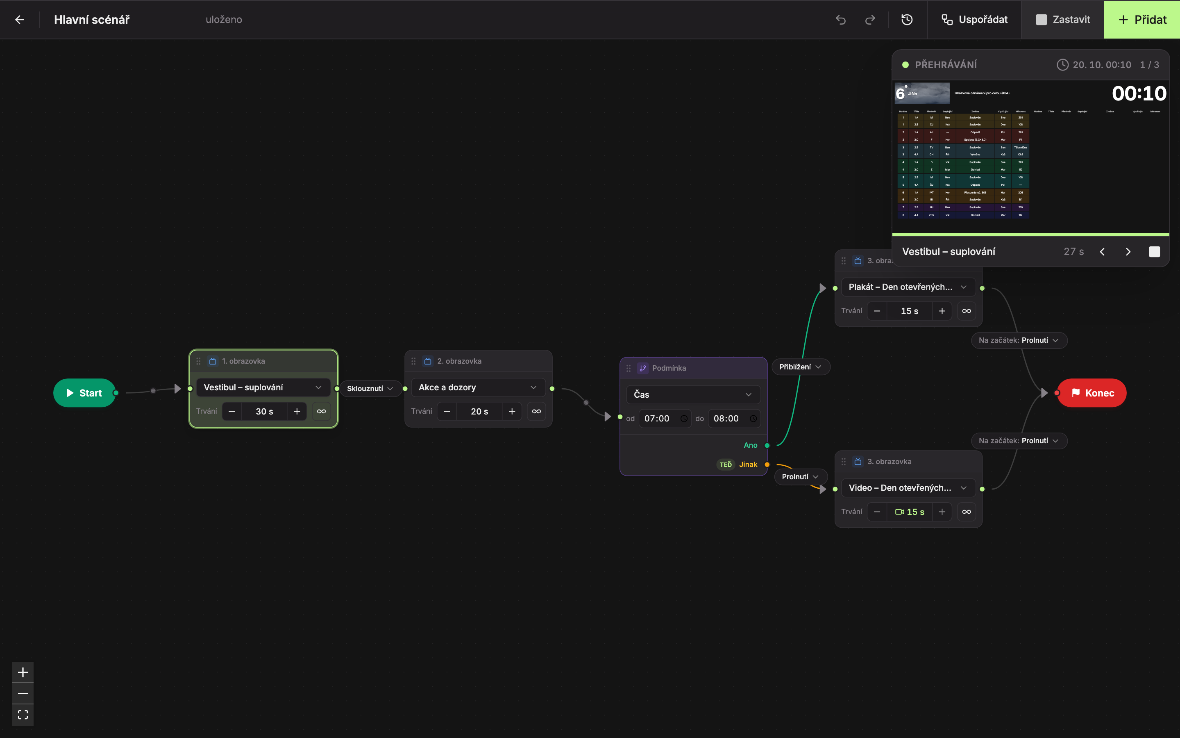Decrease the duration of the Plakát screen
This screenshot has width=1180, height=738.
click(877, 311)
